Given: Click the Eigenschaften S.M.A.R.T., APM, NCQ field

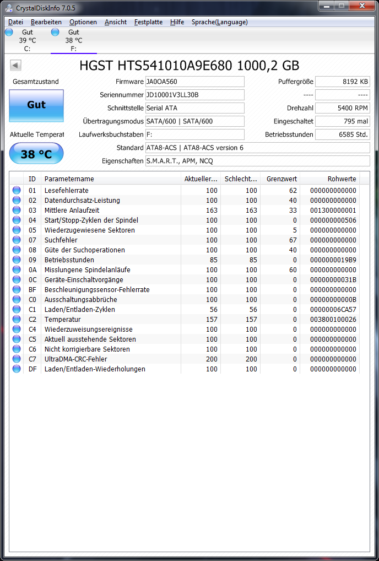Looking at the screenshot, I should (257, 161).
